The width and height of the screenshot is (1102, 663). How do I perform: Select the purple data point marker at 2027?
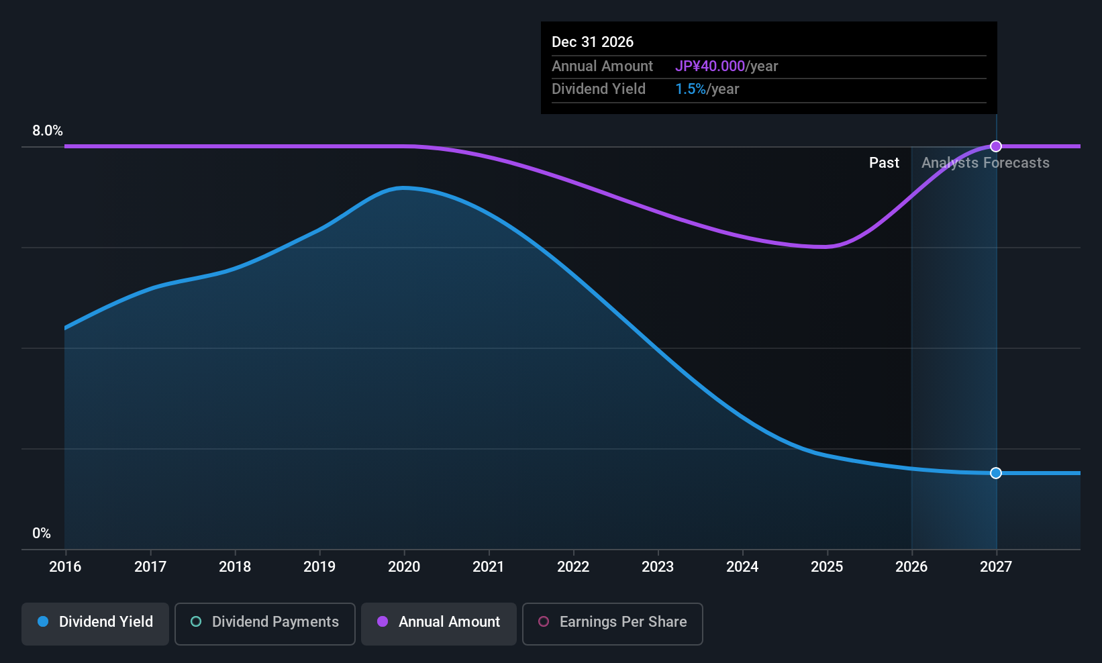pos(996,146)
